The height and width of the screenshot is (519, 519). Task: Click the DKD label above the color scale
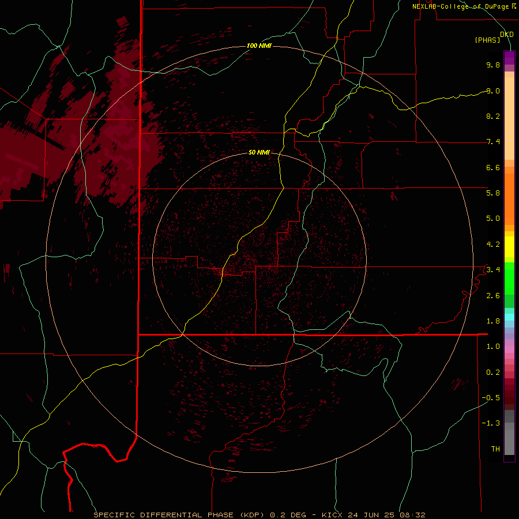507,35
